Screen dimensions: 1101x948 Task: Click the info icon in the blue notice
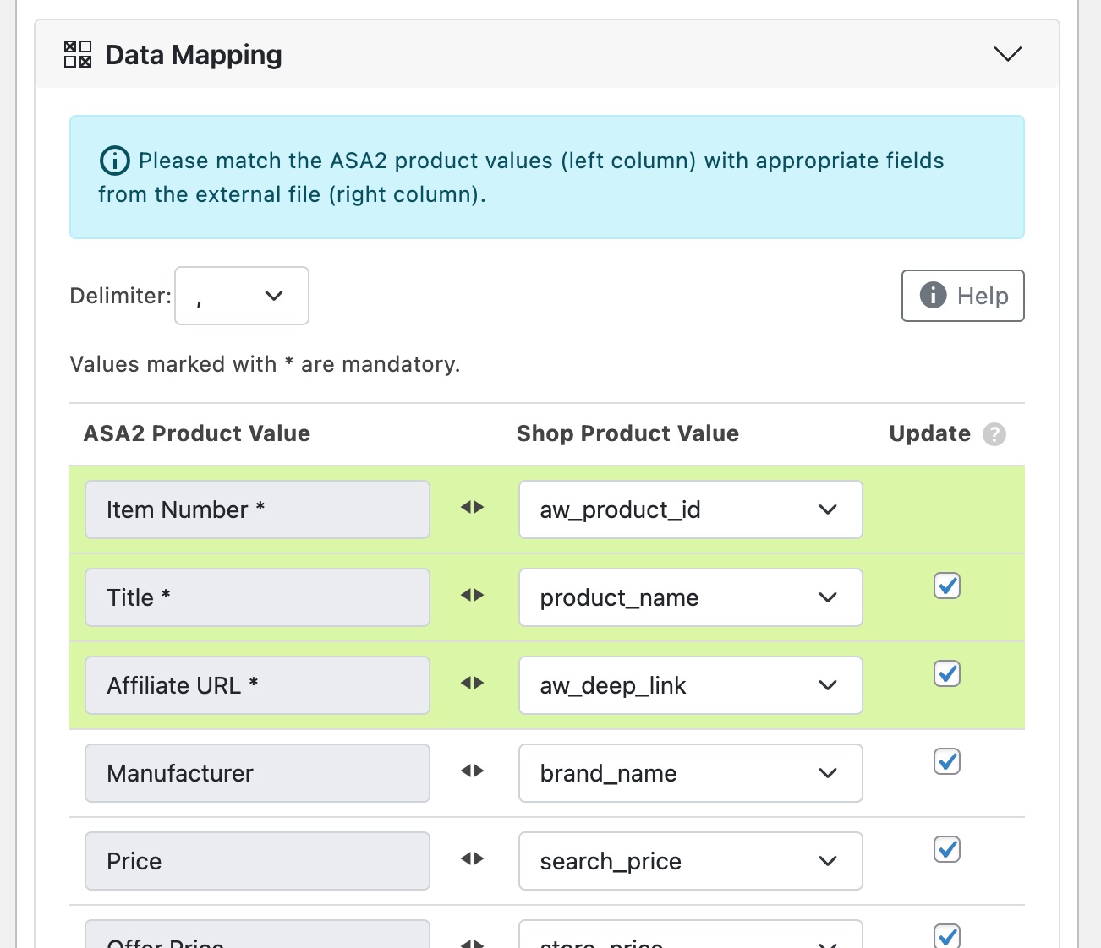114,161
